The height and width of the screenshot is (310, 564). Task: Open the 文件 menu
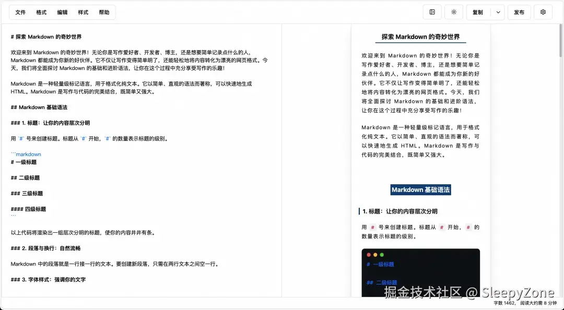point(20,12)
